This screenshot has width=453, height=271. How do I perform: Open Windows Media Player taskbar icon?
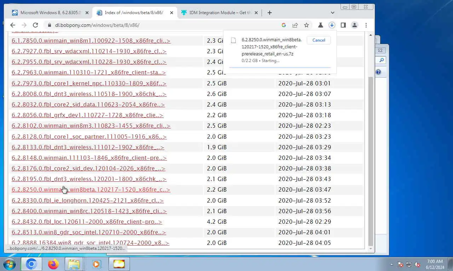click(96, 264)
